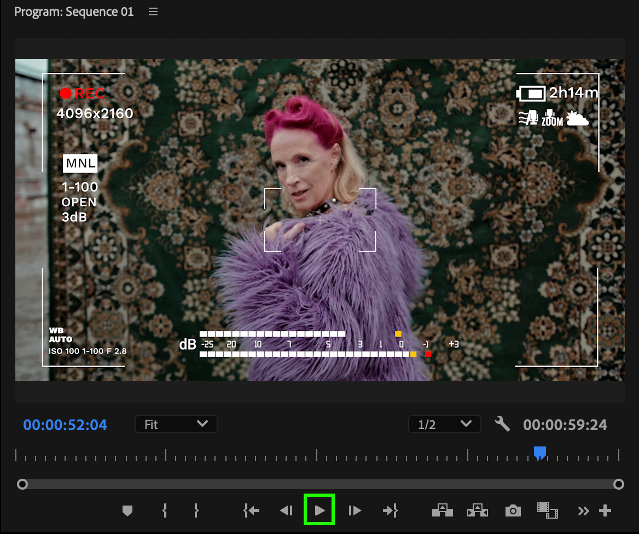
Task: Step forward one frame
Action: tap(355, 511)
